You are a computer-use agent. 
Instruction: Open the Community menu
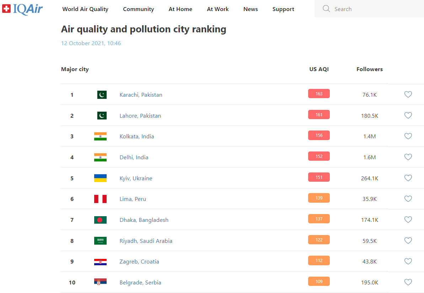(x=138, y=9)
